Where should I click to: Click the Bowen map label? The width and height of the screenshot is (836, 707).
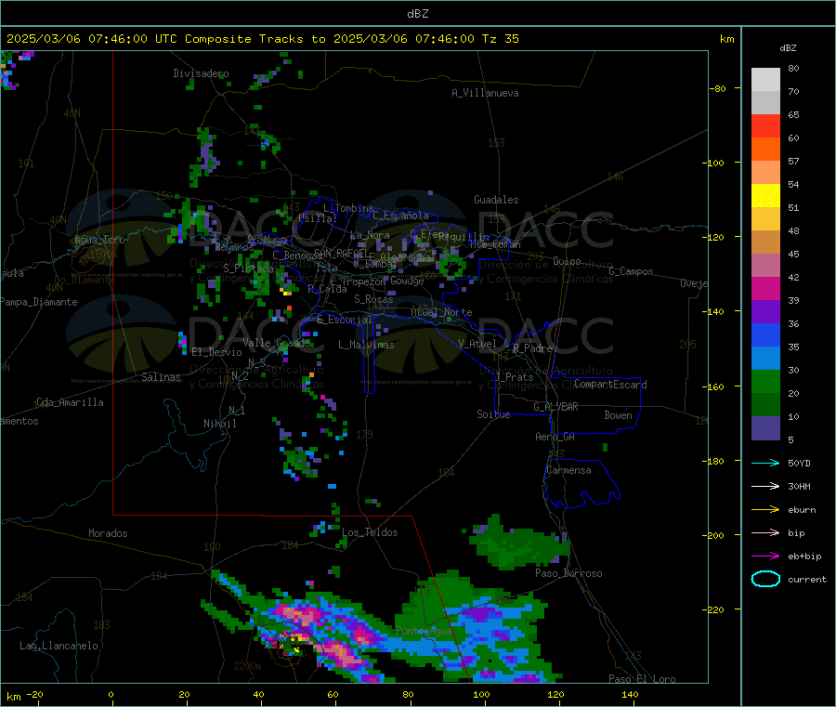[x=619, y=415]
